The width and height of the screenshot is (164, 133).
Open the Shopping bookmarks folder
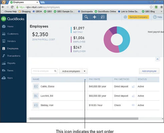tap(24, 11)
